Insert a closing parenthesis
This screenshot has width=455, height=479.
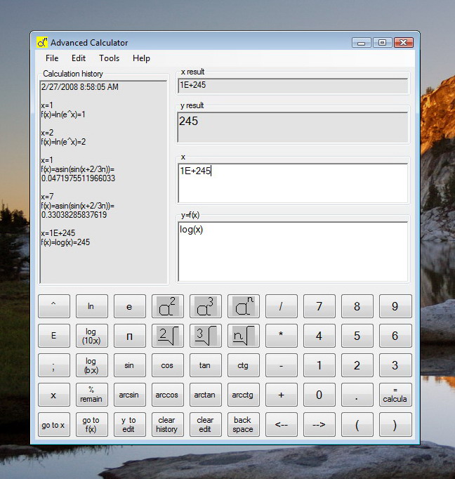point(395,424)
